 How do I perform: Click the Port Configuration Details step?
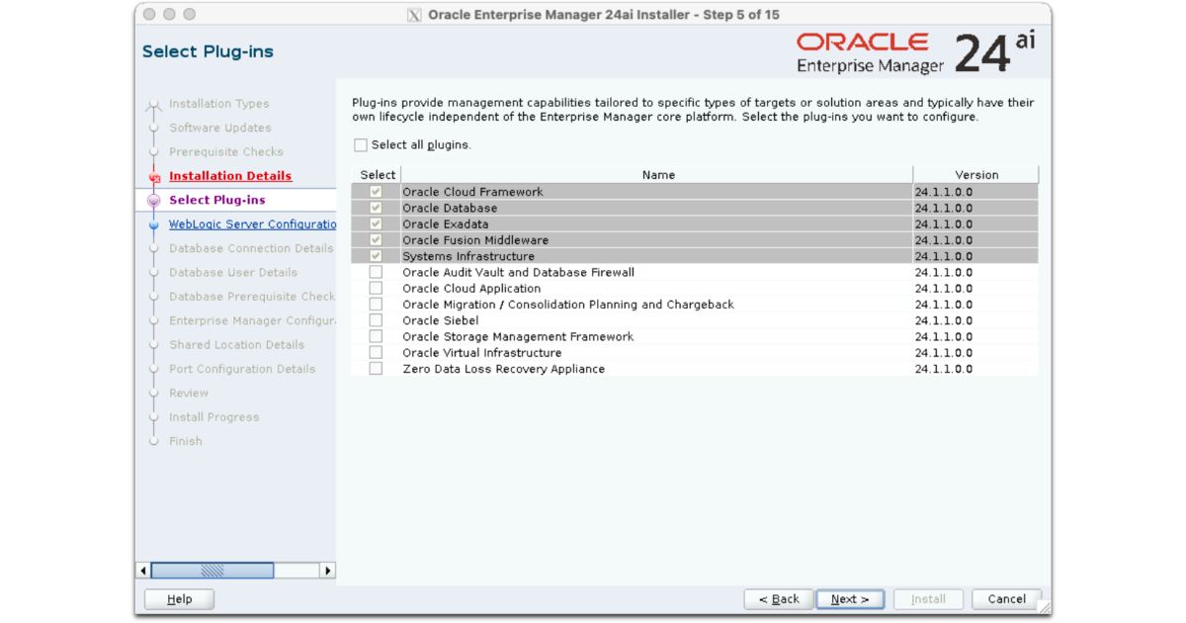coord(242,369)
